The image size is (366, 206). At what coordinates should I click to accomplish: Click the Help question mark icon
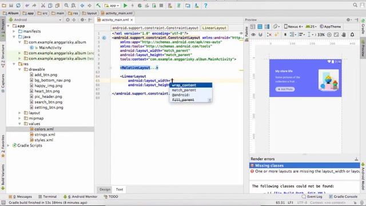click(206, 5)
